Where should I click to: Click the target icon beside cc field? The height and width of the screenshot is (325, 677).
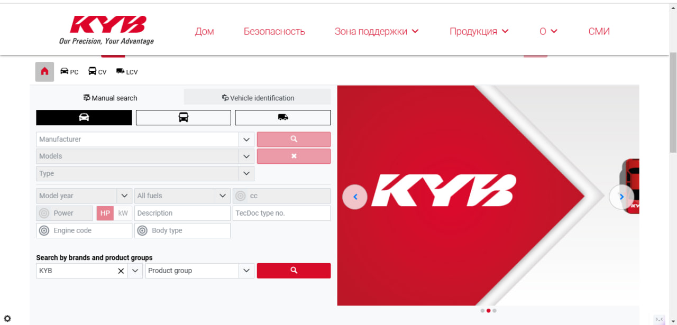pyautogui.click(x=241, y=196)
